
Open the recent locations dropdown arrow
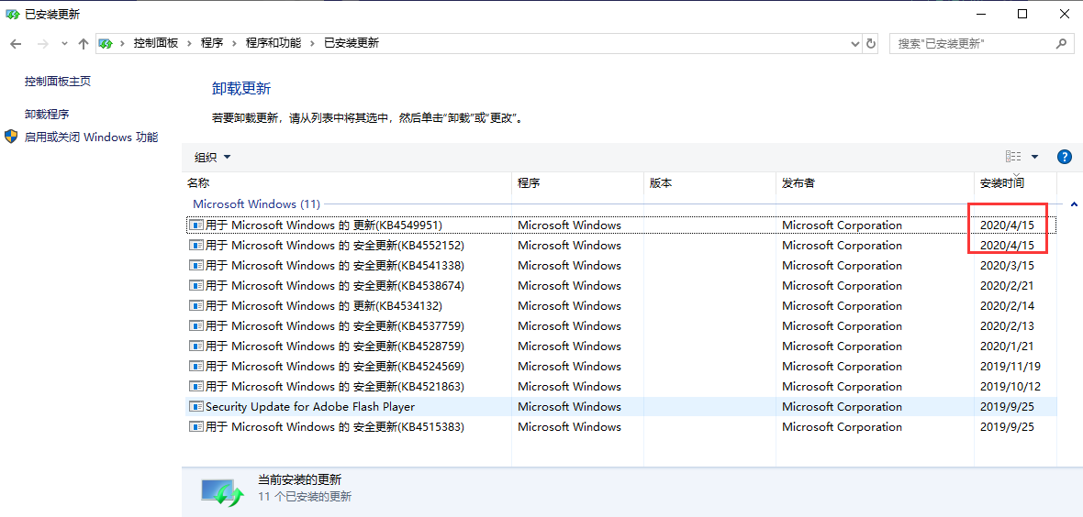click(65, 43)
